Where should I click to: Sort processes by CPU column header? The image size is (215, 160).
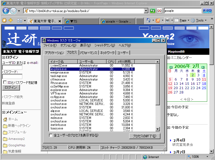[111, 62]
